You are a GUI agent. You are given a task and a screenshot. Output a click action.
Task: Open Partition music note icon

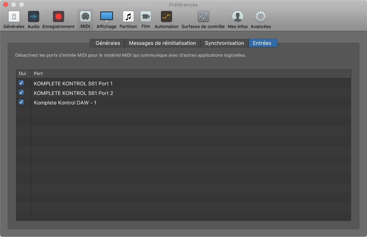click(128, 17)
